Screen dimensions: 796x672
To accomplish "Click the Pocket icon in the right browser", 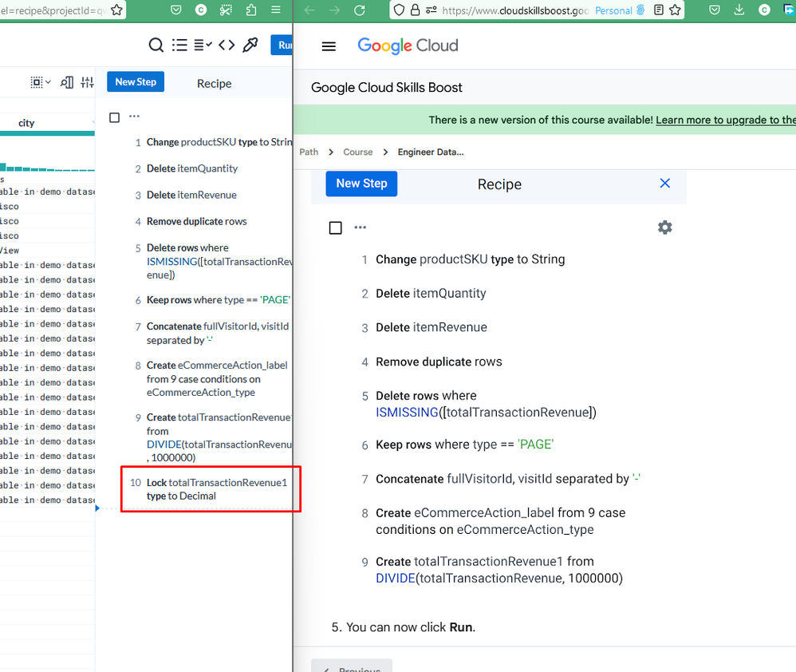I will (715, 10).
